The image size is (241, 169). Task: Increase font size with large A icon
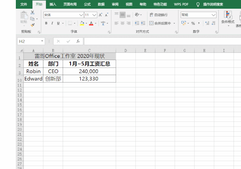click(x=101, y=15)
